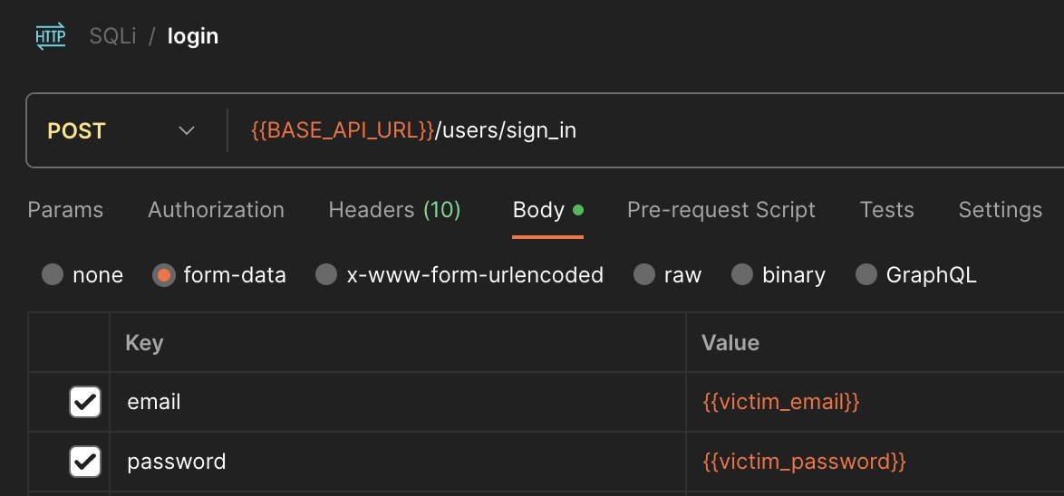Viewport: 1064px width, 496px height.
Task: Click the Value column header
Action: point(875,342)
